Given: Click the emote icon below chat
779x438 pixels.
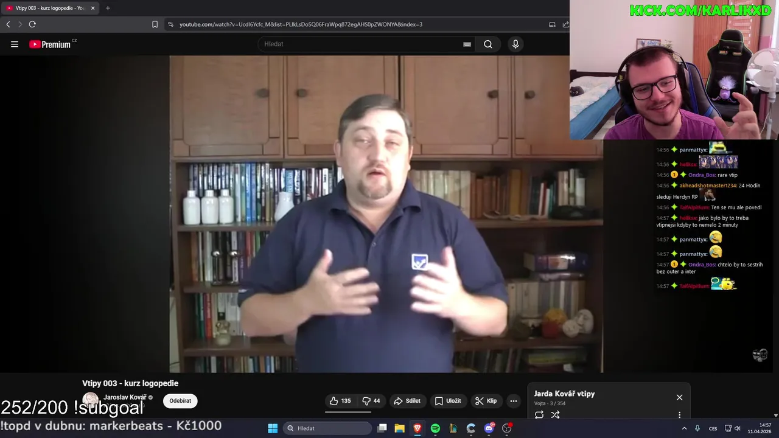Looking at the screenshot, I should (x=760, y=355).
